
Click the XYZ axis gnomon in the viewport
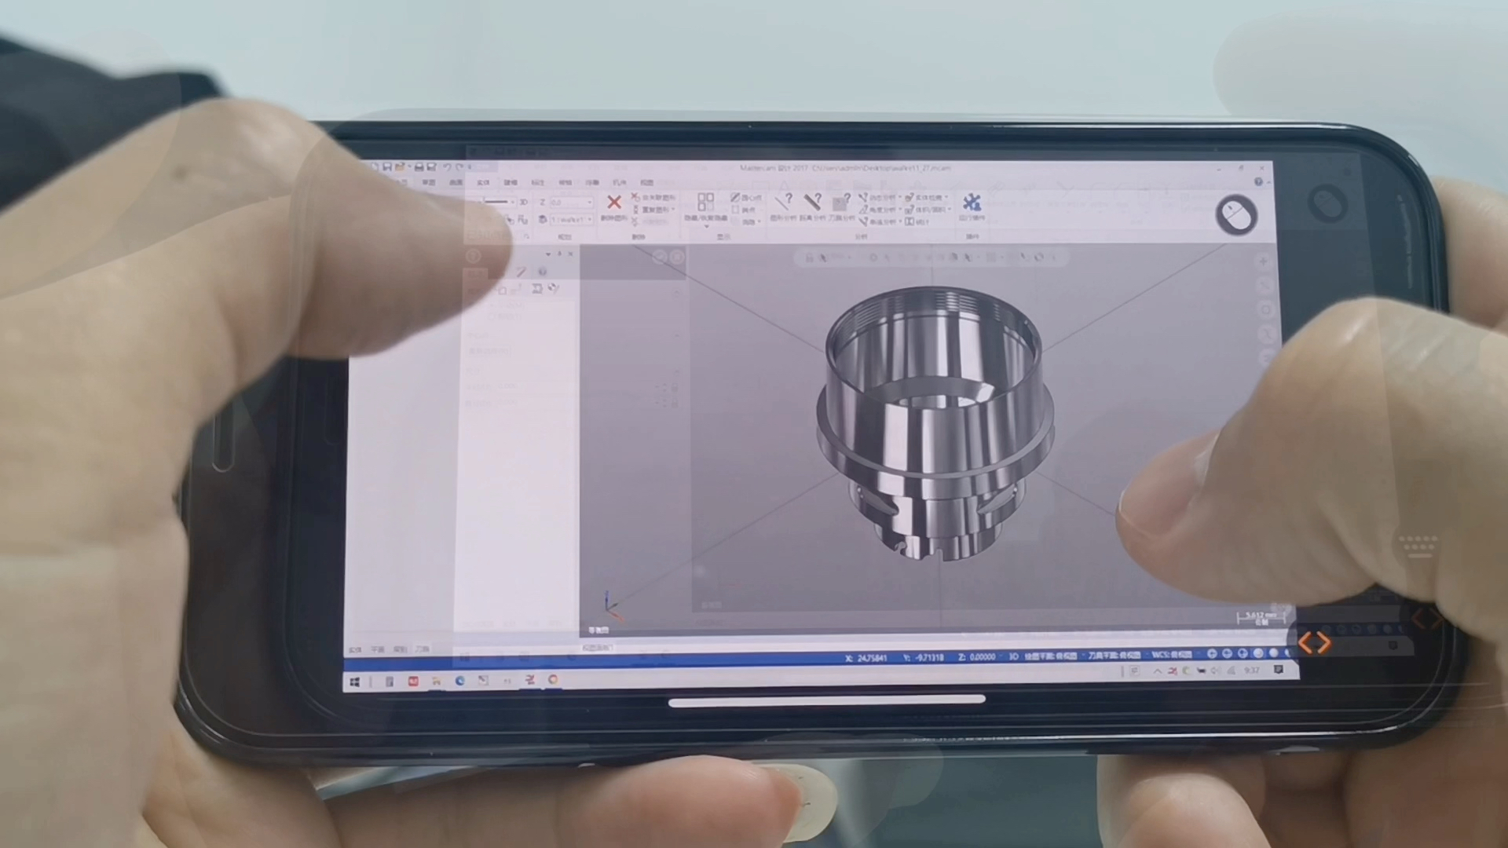tap(610, 605)
